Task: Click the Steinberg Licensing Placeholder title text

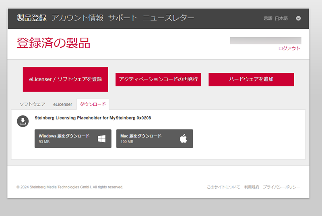Action: 93,118
